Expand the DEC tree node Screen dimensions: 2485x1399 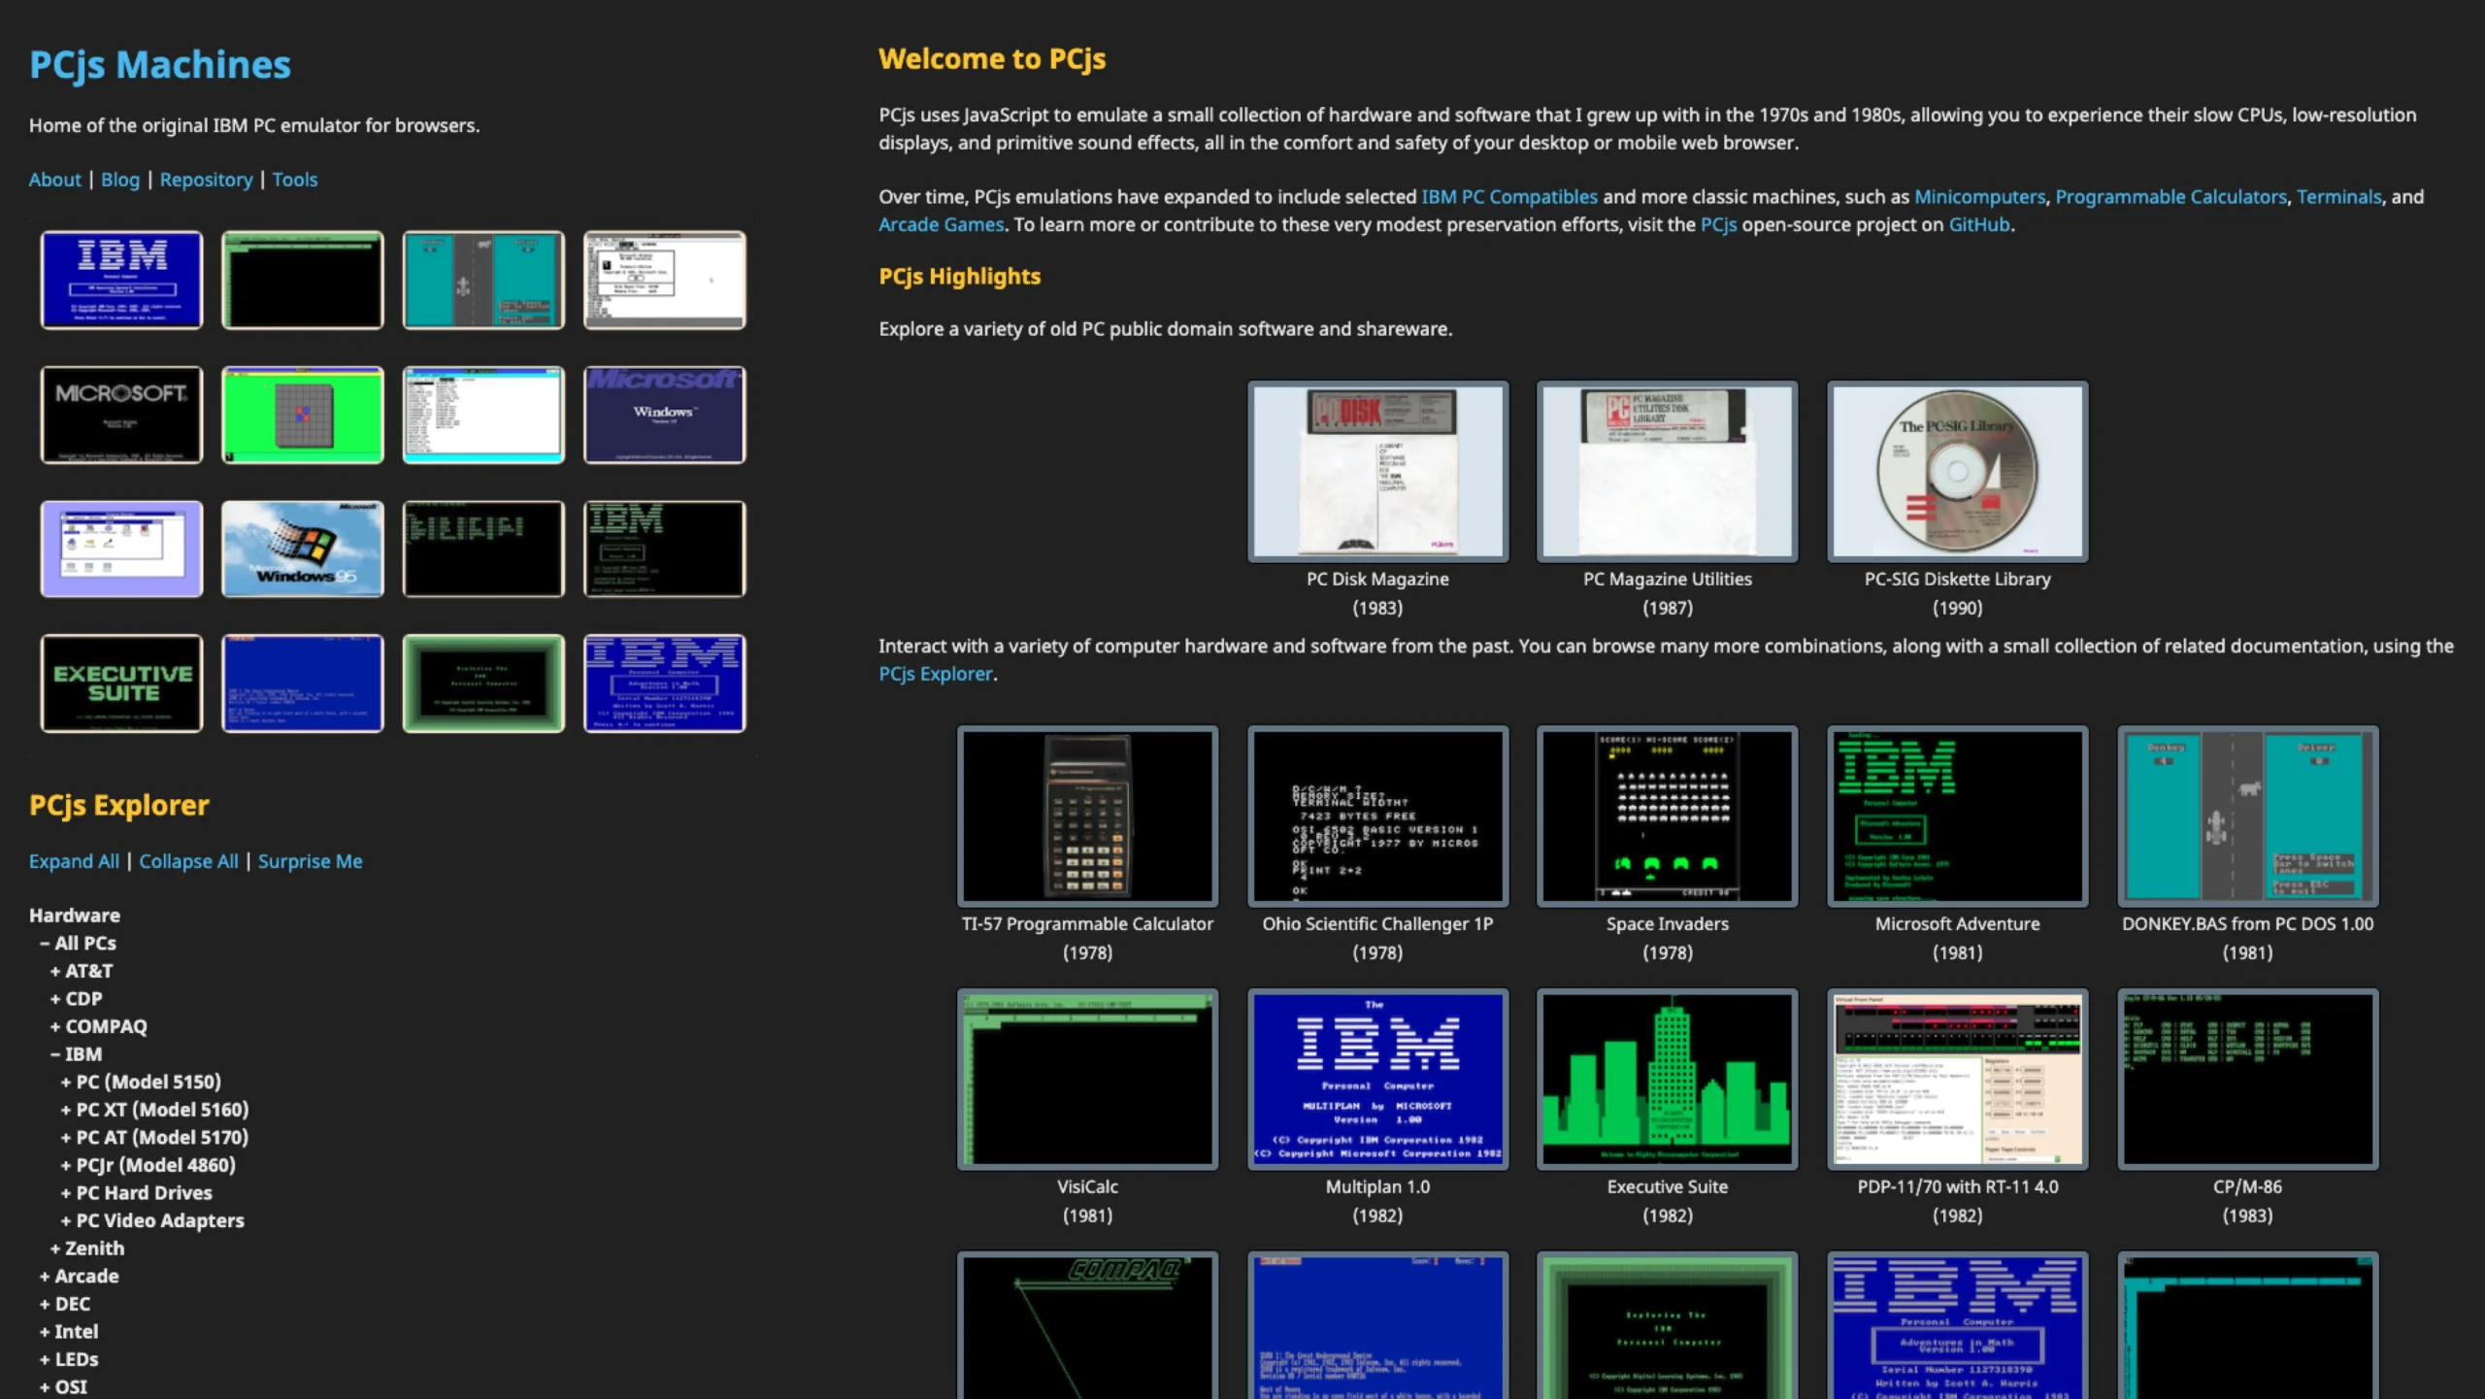click(65, 1304)
